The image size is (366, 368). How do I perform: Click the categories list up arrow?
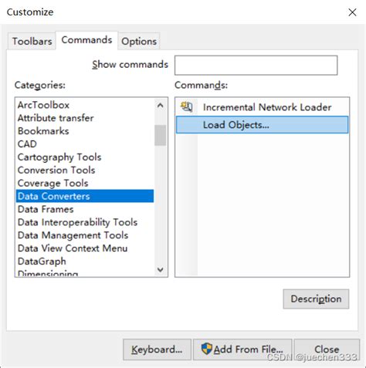coord(161,106)
